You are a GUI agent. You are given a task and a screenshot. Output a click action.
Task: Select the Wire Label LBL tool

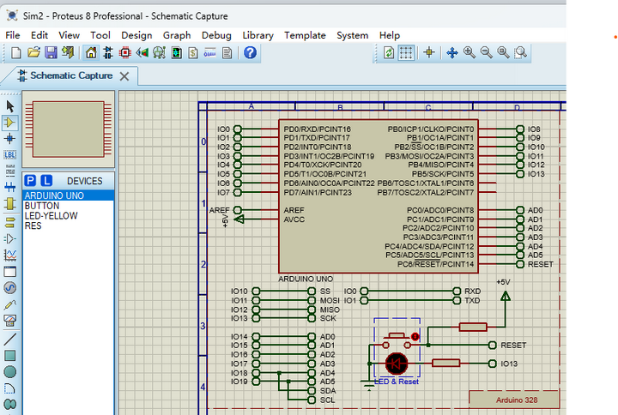[10, 154]
